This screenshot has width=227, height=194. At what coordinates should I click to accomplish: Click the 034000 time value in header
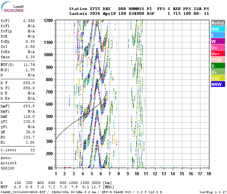point(137,14)
